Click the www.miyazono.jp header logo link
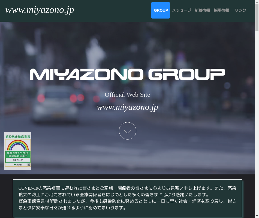Viewport: 259px width, 218px height. point(40,10)
